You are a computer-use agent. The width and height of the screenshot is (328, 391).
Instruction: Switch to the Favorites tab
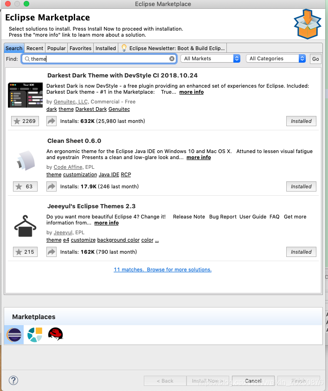click(x=80, y=48)
